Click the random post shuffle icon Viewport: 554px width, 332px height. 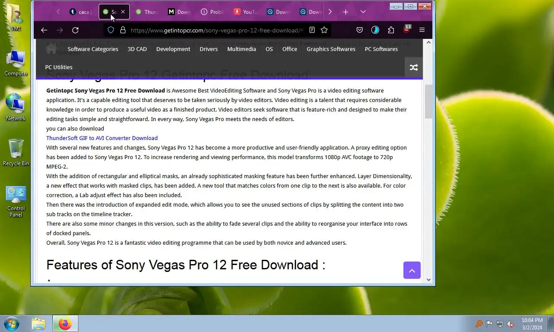tap(414, 67)
